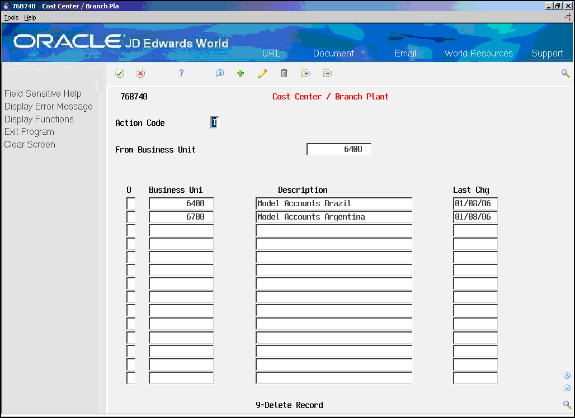The width and height of the screenshot is (575, 418).
Task: Open the Help menu
Action: (x=30, y=17)
